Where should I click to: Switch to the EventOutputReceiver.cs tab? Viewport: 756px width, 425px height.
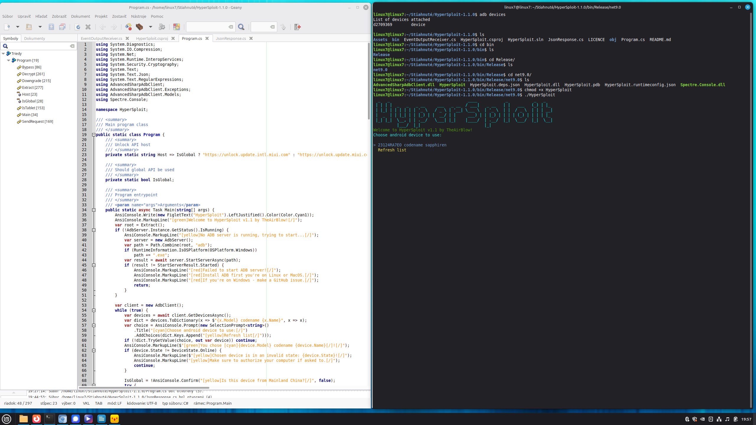click(101, 38)
